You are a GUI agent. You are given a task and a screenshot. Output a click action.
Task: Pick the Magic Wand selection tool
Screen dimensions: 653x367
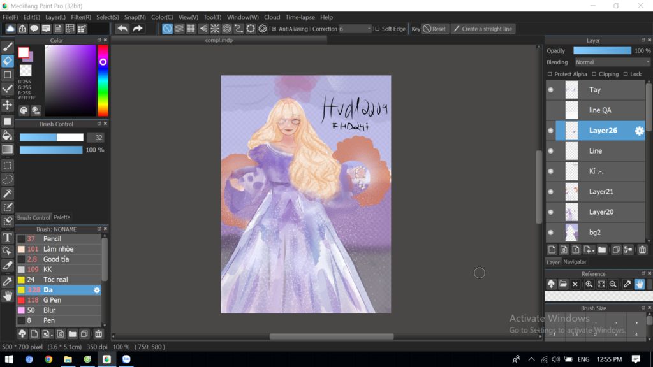tap(8, 193)
